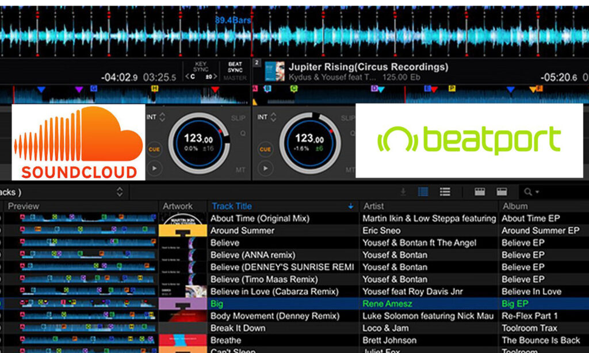Click artist Eric Sneo
Viewport: 589px width, 353px height.
(x=382, y=231)
